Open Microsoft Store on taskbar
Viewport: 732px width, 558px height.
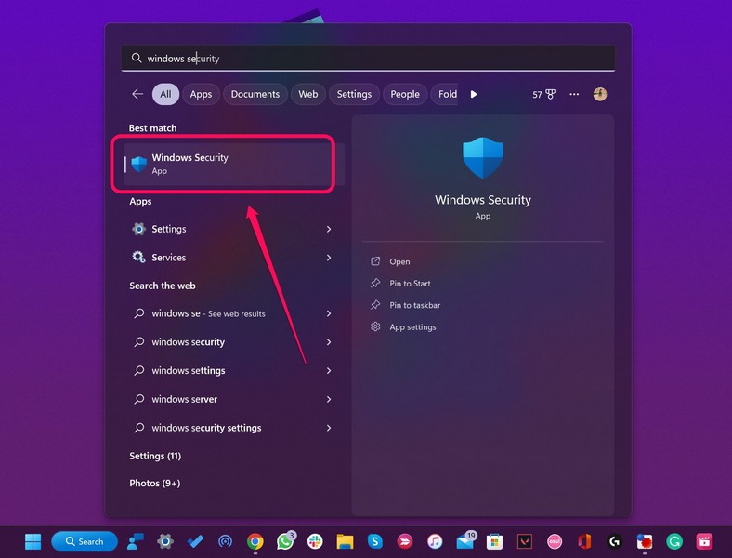point(494,541)
